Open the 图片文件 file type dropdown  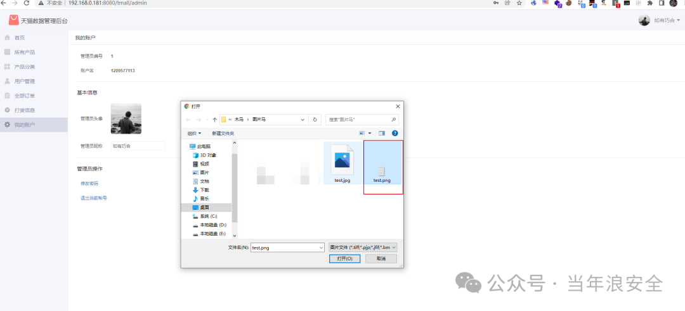pos(363,247)
